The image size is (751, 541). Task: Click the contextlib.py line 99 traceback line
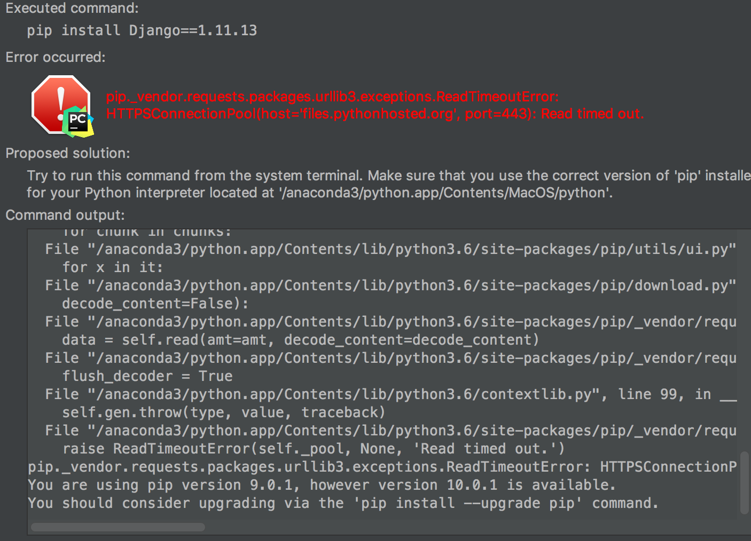390,394
